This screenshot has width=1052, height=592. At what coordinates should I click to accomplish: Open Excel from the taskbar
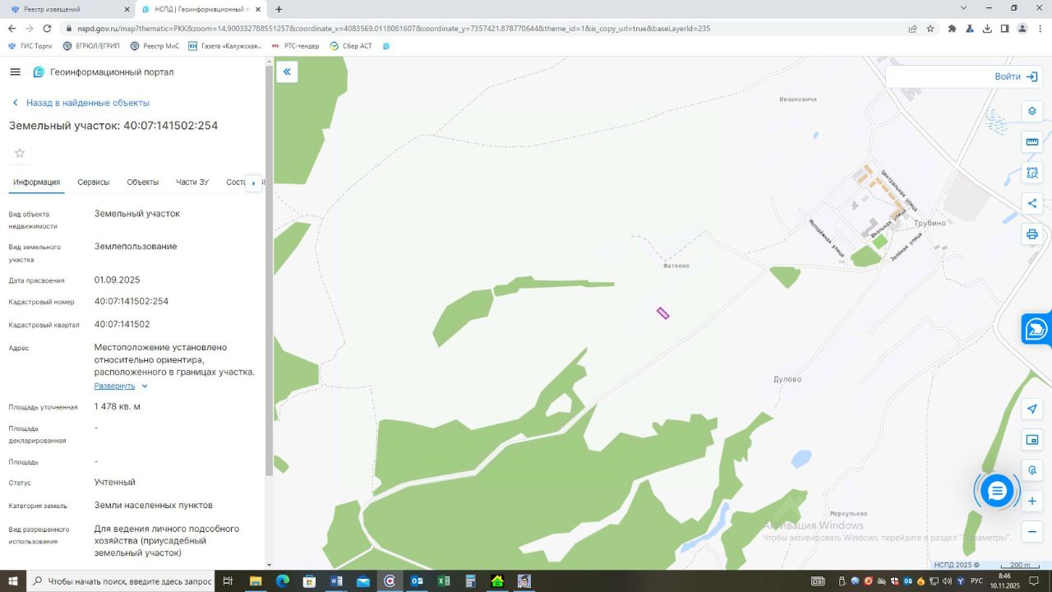(444, 581)
